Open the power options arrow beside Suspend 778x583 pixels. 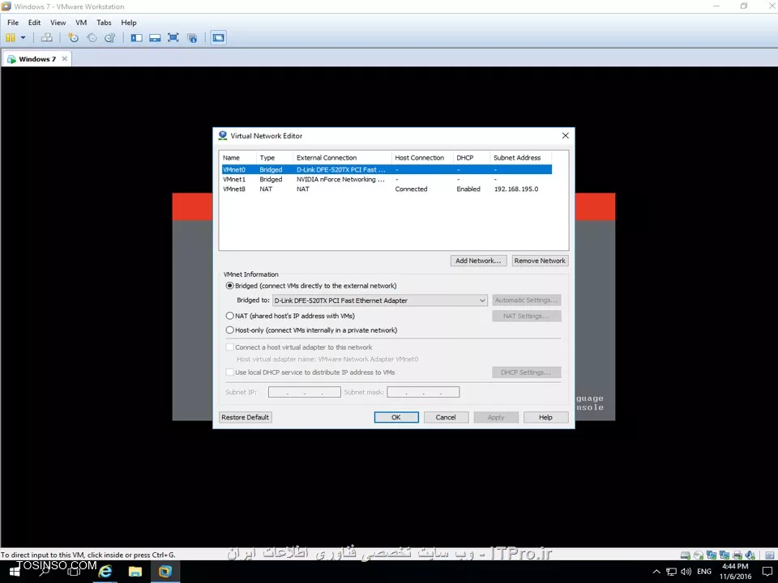click(x=23, y=38)
